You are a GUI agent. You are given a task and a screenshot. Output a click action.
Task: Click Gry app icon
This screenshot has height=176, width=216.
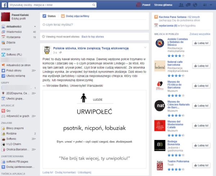pos(3,111)
